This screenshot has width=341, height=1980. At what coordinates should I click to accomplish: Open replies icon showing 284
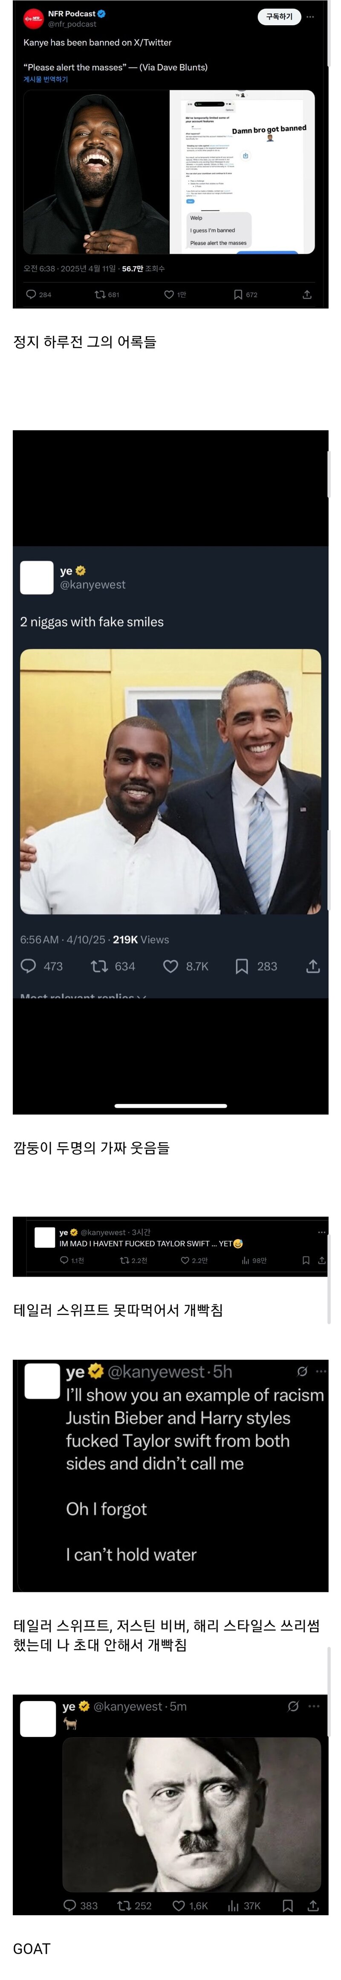pyautogui.click(x=32, y=294)
